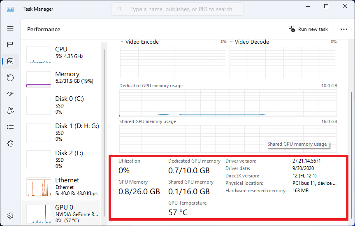This screenshot has width=355, height=226.
Task: Click the search box field
Action: [x=177, y=9]
